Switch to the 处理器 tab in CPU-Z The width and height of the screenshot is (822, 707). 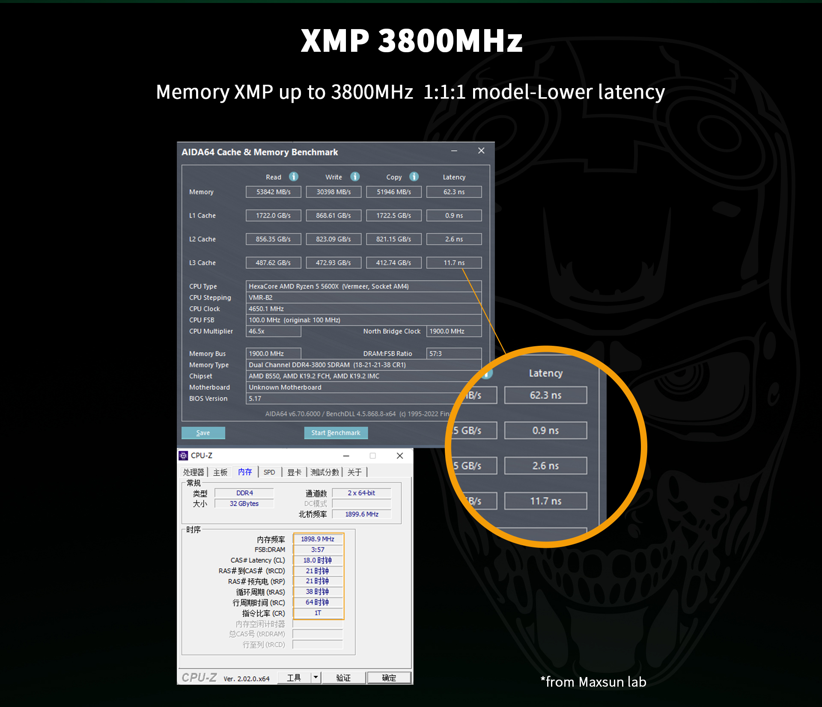[194, 472]
